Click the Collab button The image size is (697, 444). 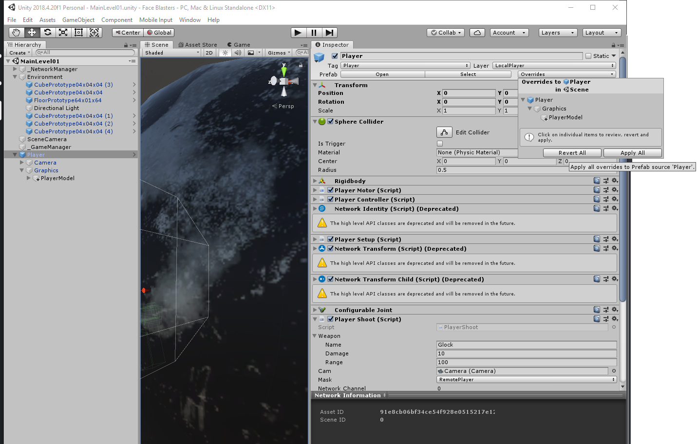446,33
